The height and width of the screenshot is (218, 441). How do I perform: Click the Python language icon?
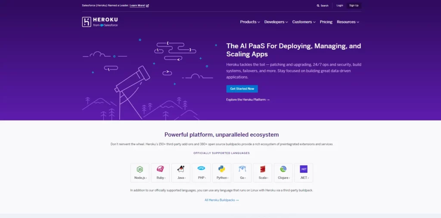click(x=222, y=169)
